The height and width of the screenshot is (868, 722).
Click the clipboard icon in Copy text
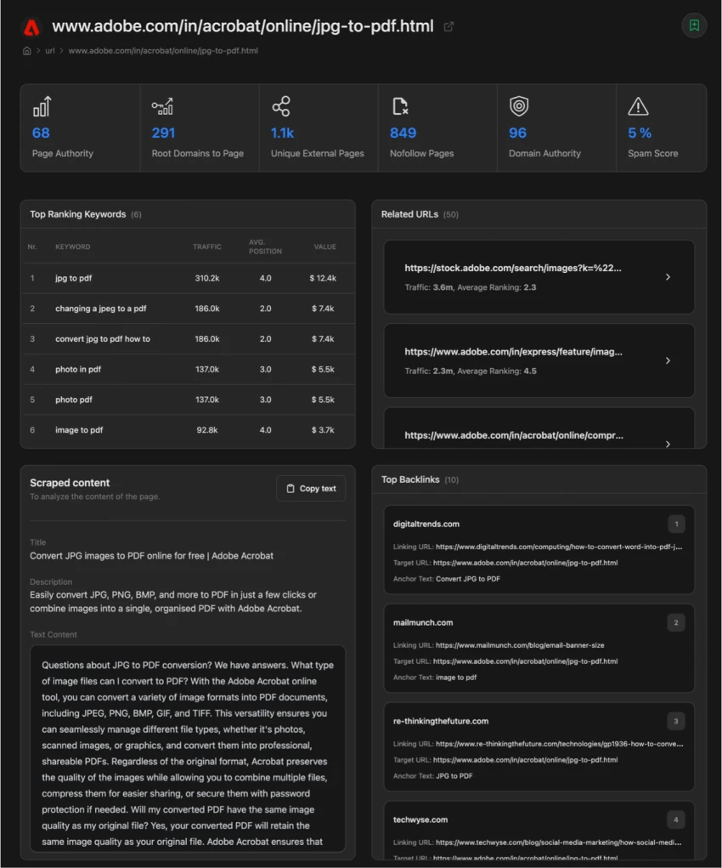point(290,488)
